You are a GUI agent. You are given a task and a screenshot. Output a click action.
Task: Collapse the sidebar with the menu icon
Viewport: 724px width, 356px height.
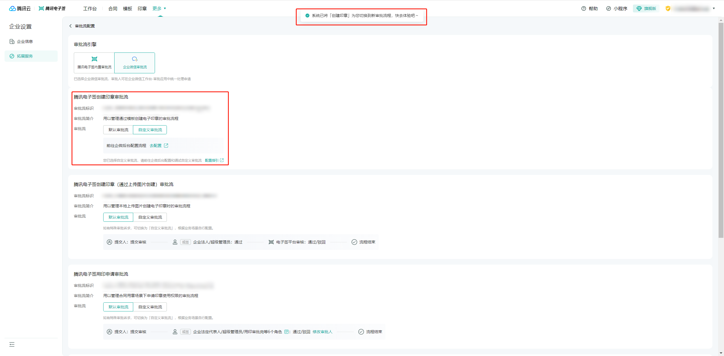pyautogui.click(x=12, y=344)
